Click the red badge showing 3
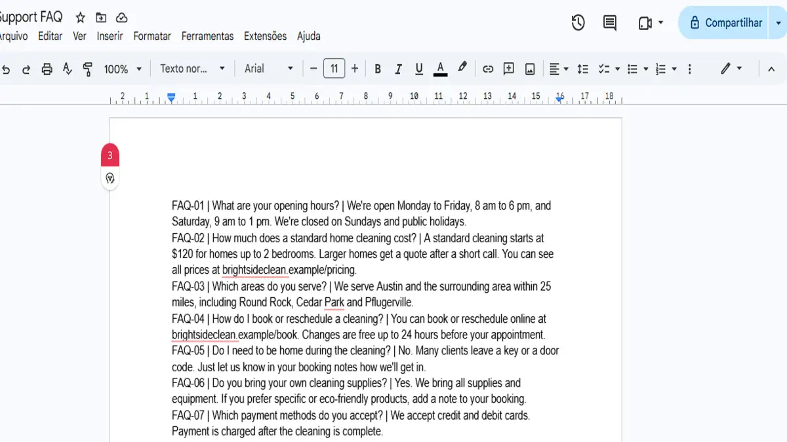The width and height of the screenshot is (787, 442). 110,156
